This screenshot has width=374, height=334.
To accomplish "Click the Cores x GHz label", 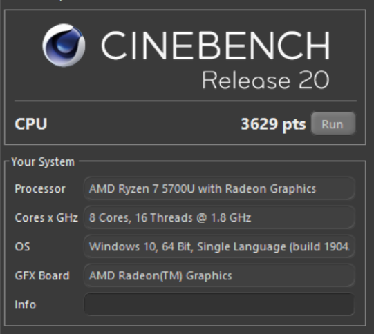I will (46, 217).
